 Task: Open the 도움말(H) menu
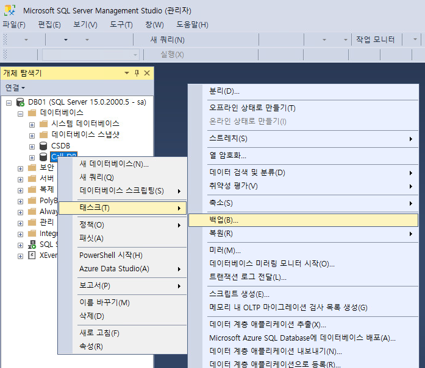click(192, 25)
